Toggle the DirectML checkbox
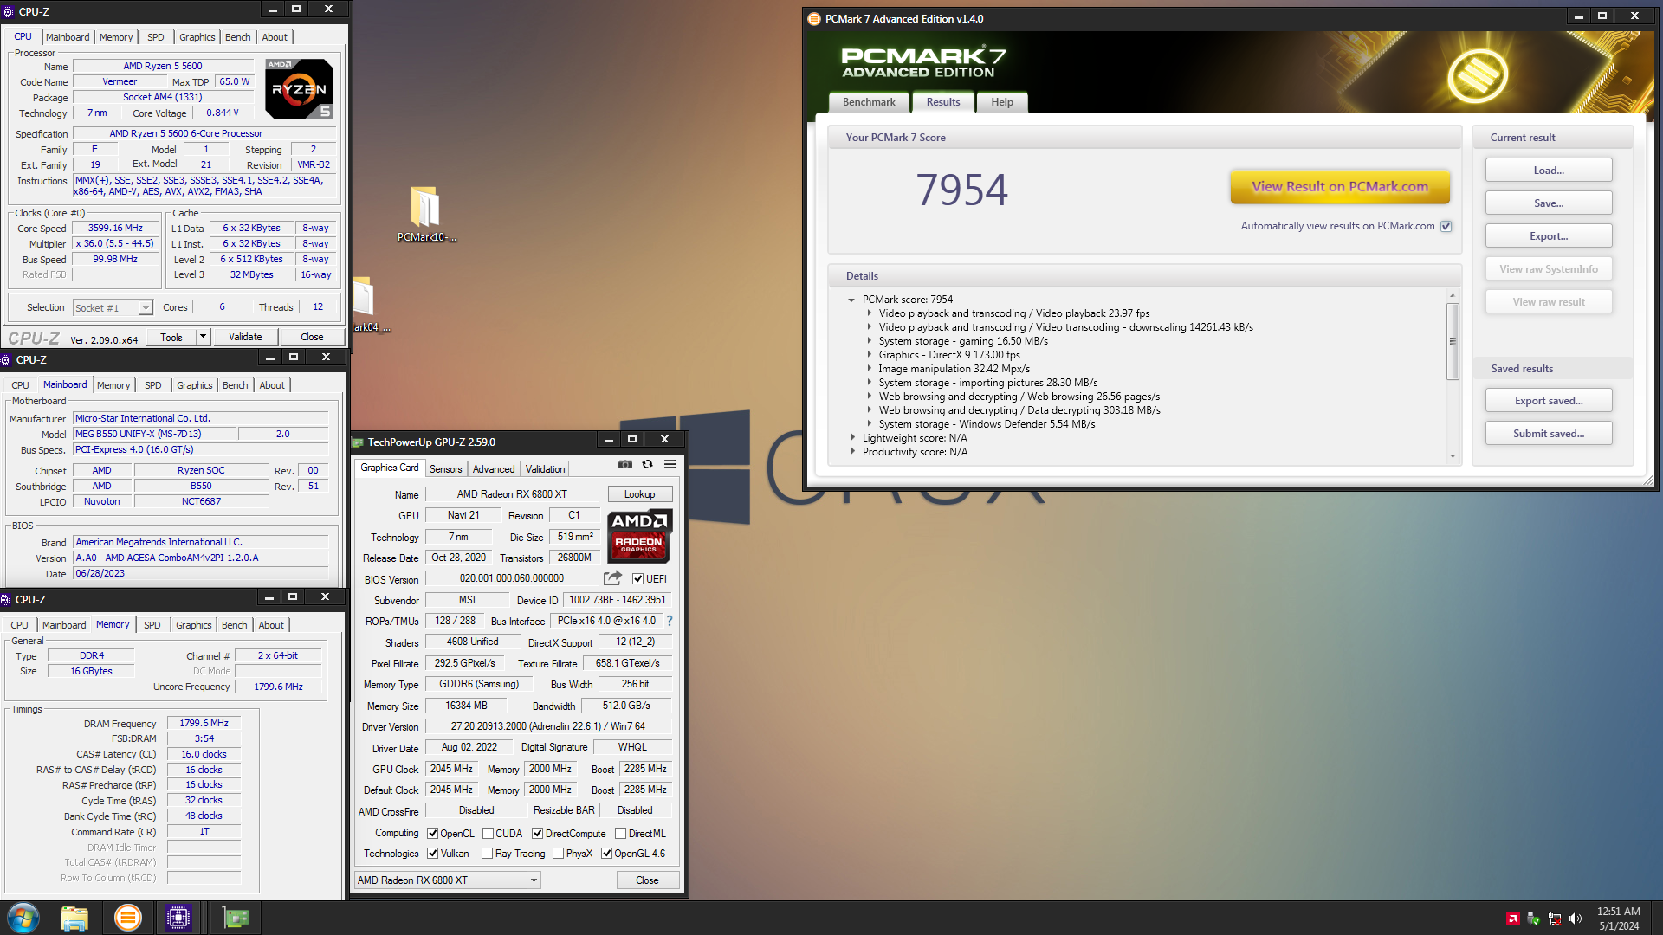 [621, 834]
